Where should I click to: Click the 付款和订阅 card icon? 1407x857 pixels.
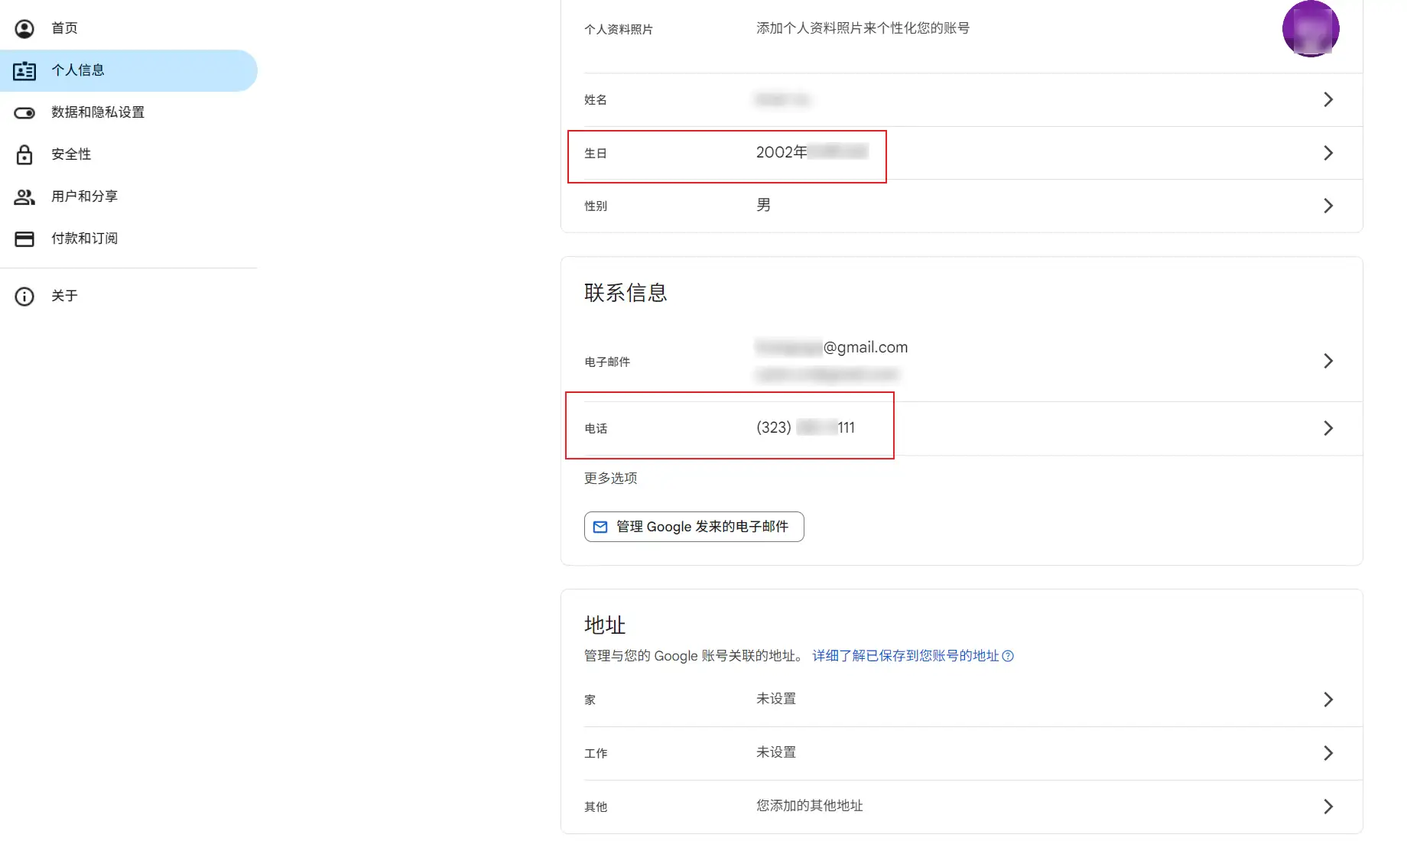coord(24,239)
